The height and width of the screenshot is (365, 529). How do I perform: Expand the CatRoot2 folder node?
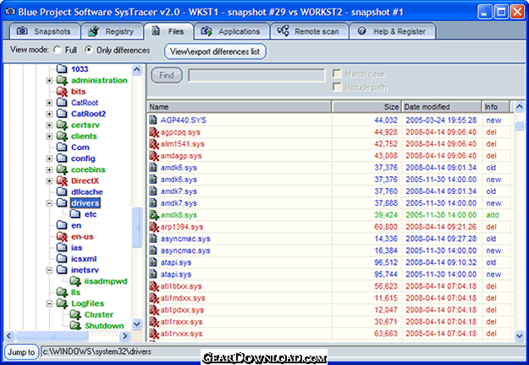(49, 113)
